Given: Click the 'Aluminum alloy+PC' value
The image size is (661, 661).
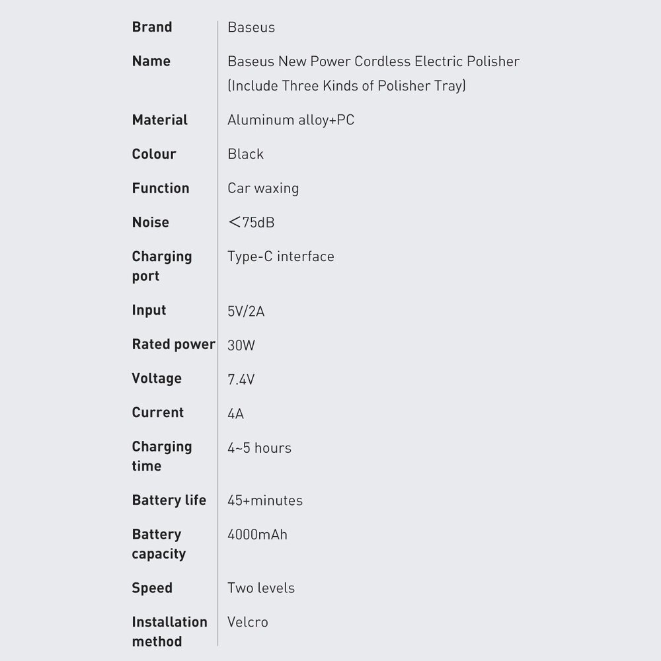Looking at the screenshot, I should [x=291, y=120].
